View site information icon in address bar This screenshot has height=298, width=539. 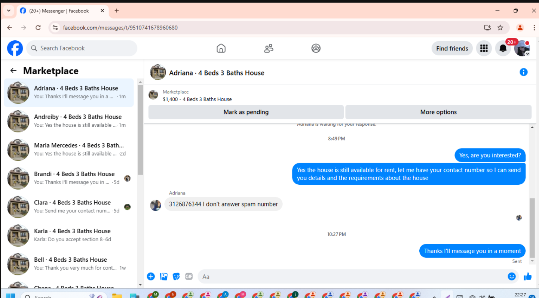tap(55, 28)
